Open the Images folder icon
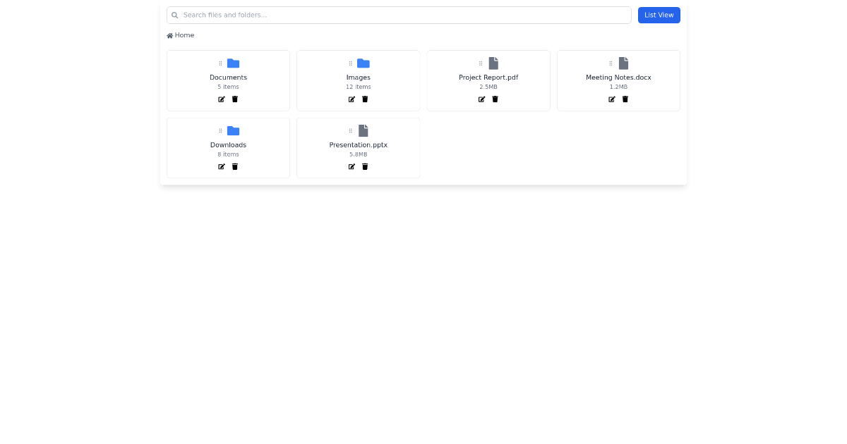Image resolution: width=847 pixels, height=444 pixels. [x=363, y=63]
